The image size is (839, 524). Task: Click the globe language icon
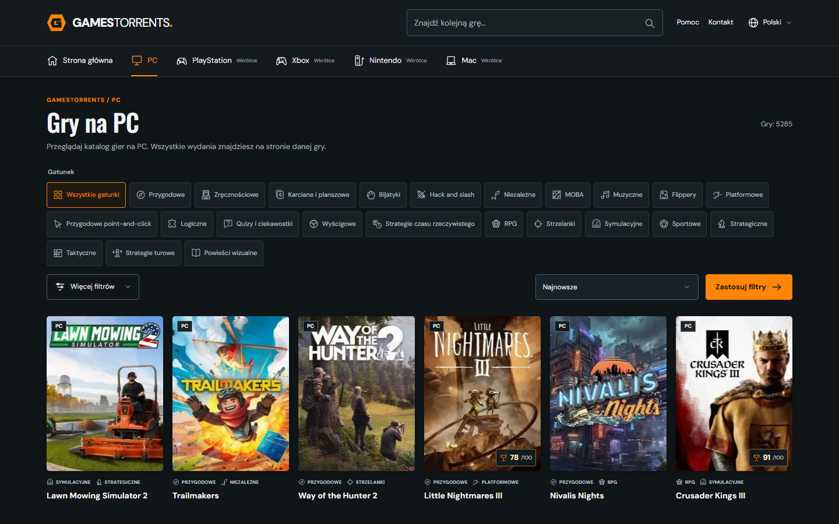click(753, 23)
